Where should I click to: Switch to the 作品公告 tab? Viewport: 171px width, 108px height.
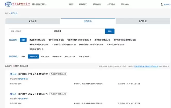click(x=88, y=21)
